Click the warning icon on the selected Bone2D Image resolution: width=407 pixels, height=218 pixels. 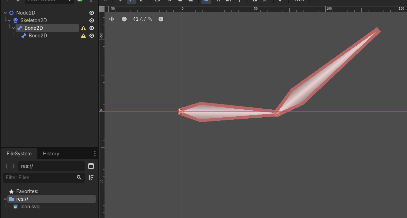83,28
